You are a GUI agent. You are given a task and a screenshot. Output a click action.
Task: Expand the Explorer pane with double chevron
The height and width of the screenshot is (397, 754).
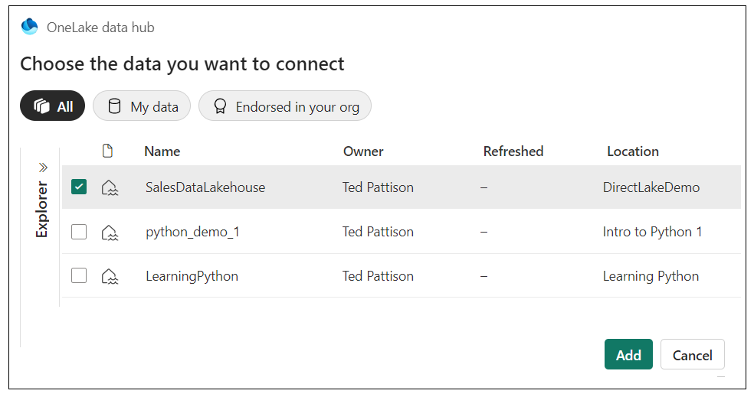click(43, 167)
